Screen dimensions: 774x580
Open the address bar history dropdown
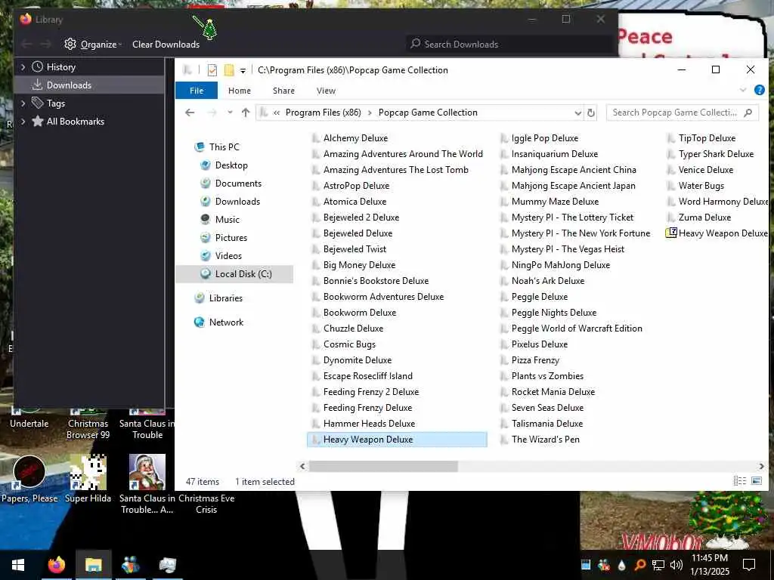[x=577, y=113]
